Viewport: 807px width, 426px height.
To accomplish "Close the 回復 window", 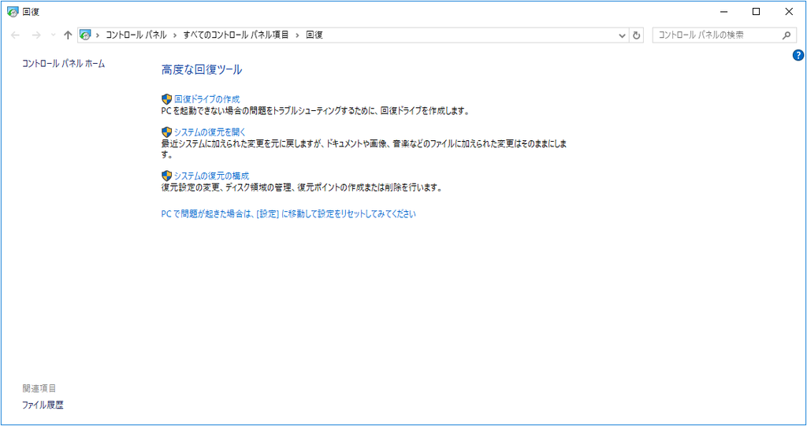I will click(x=789, y=12).
